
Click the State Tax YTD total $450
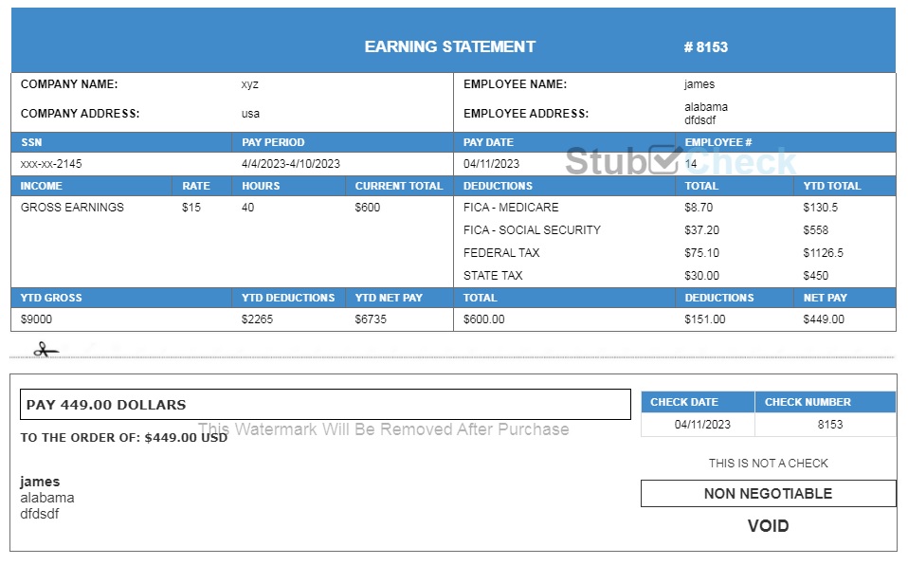pos(815,276)
